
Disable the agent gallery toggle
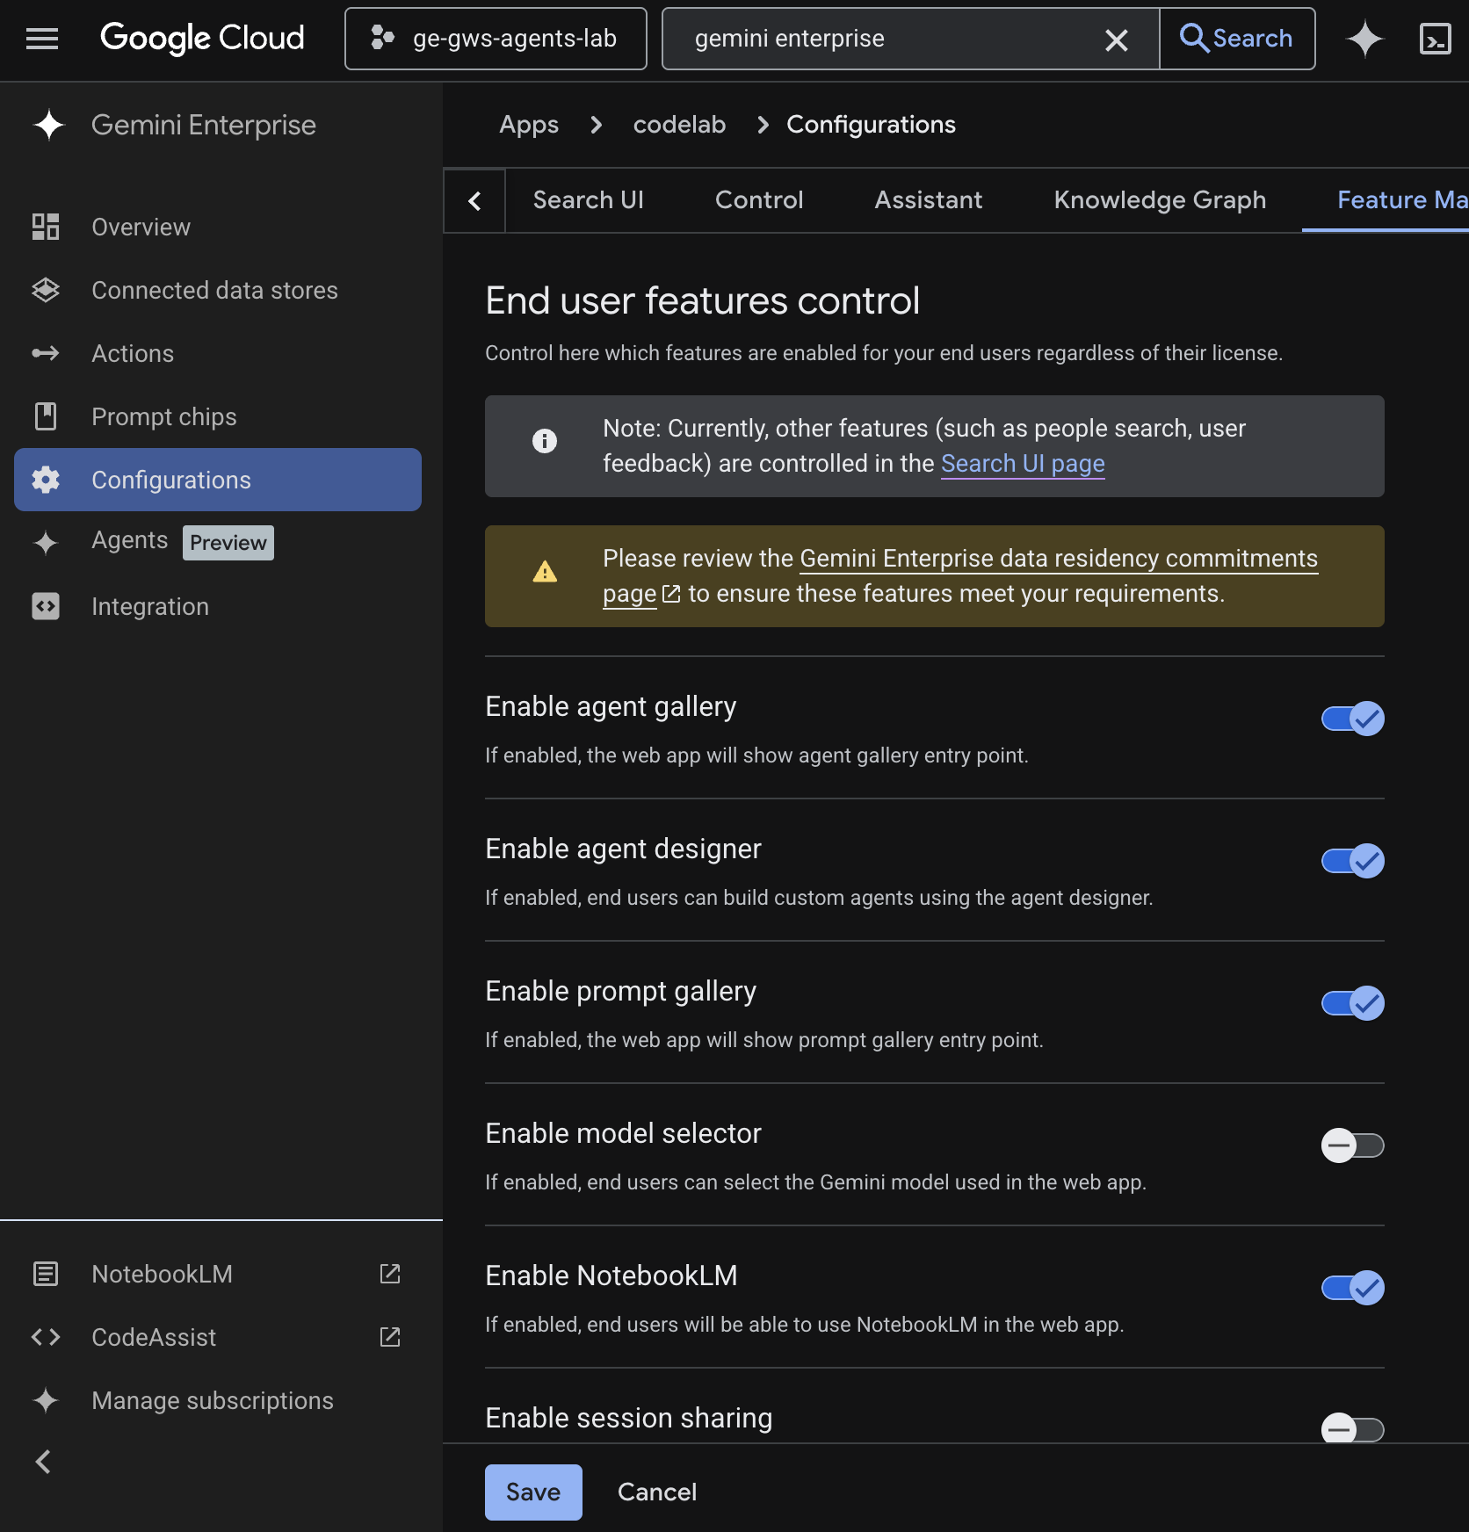click(1352, 719)
